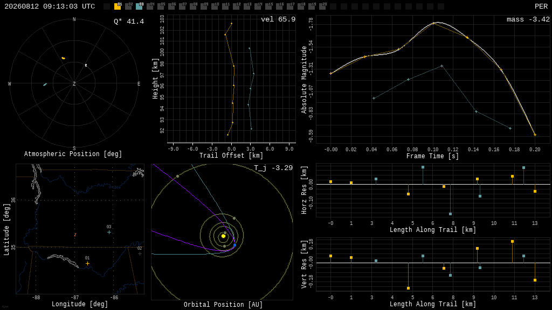Click the blue Earth dot in orbit plot

(x=235, y=245)
